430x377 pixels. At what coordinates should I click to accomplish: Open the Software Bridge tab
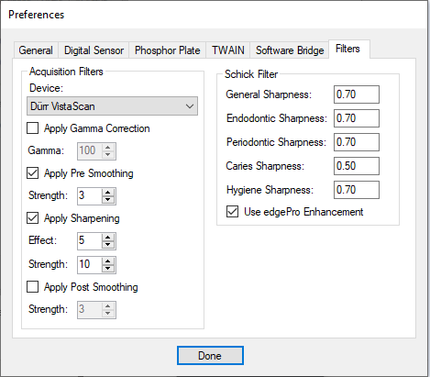[290, 50]
